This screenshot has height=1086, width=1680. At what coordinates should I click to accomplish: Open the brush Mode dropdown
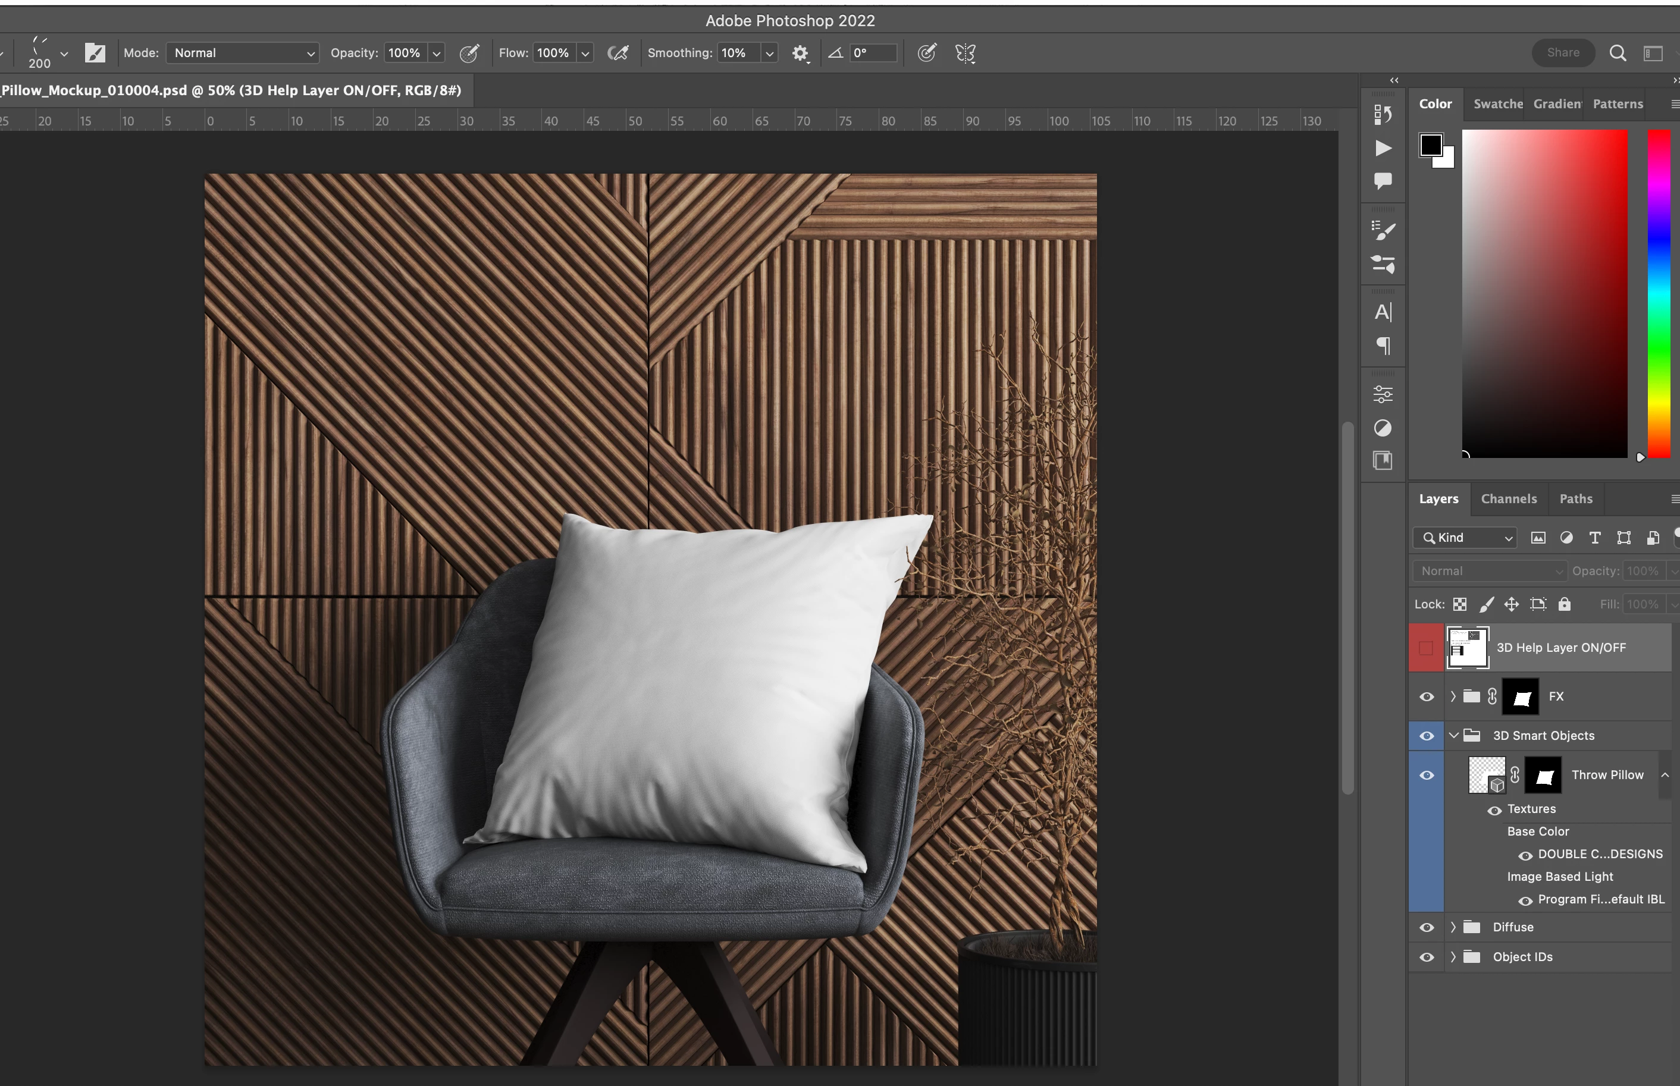[243, 53]
